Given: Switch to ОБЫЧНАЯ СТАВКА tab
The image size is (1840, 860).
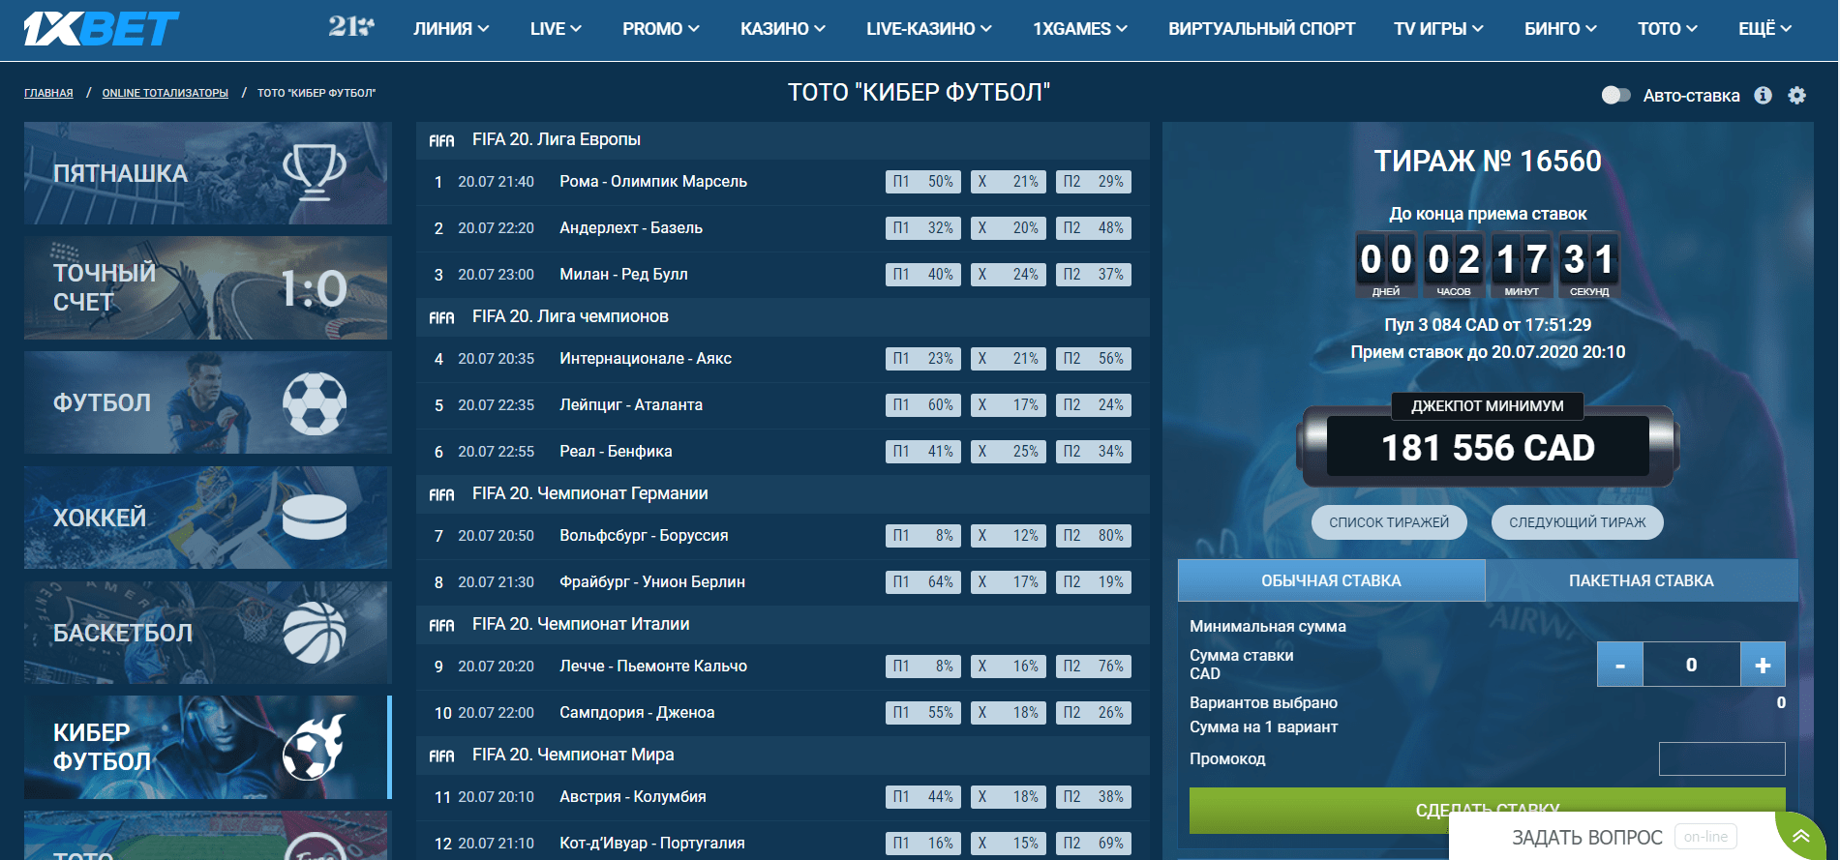Looking at the screenshot, I should pyautogui.click(x=1331, y=580).
